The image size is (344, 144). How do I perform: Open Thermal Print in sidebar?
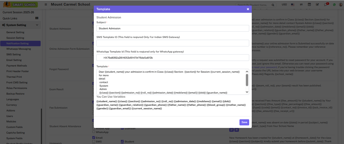14,77
